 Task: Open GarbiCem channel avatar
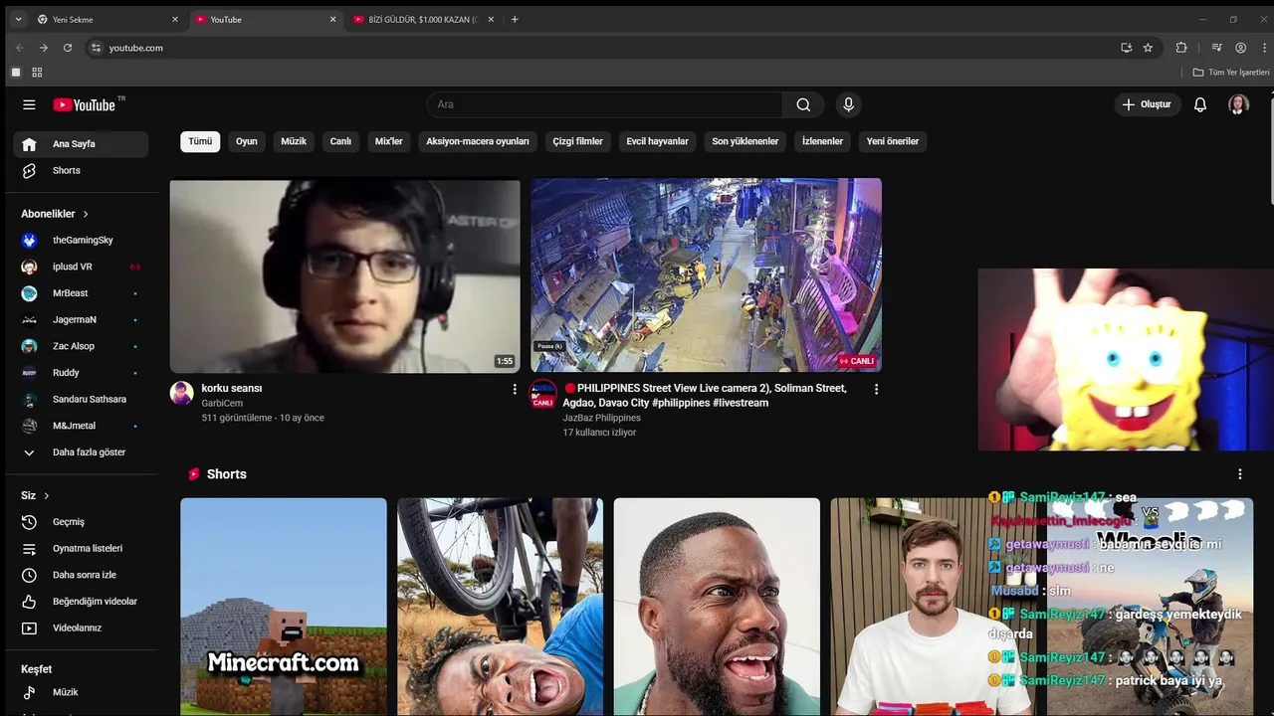click(x=182, y=393)
